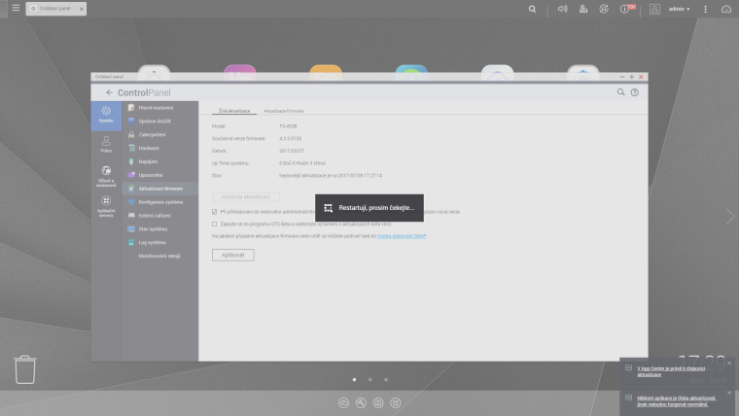Viewport: 739px width, 416px height.
Task: Open Log systému in sidebar
Action: click(x=160, y=243)
